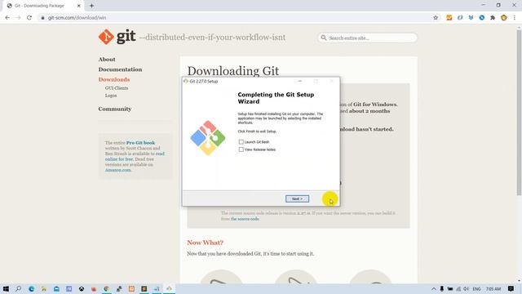Check the Launch Git Bash option
Screen dimensions: 522x294
241,142
